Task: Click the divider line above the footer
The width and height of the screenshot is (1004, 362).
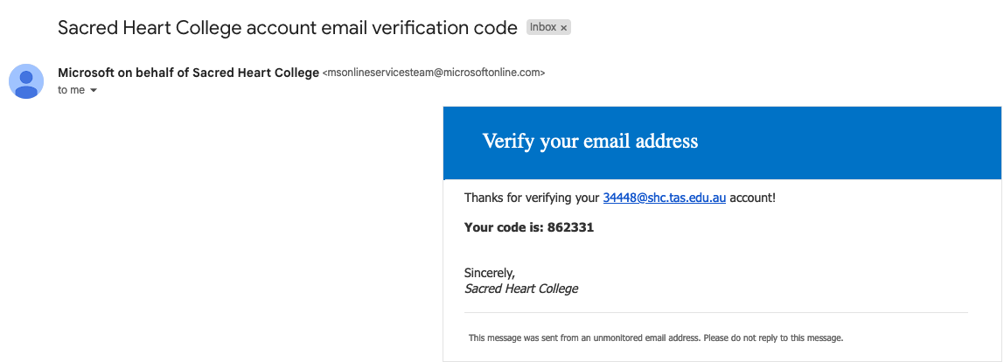Action: [x=715, y=312]
